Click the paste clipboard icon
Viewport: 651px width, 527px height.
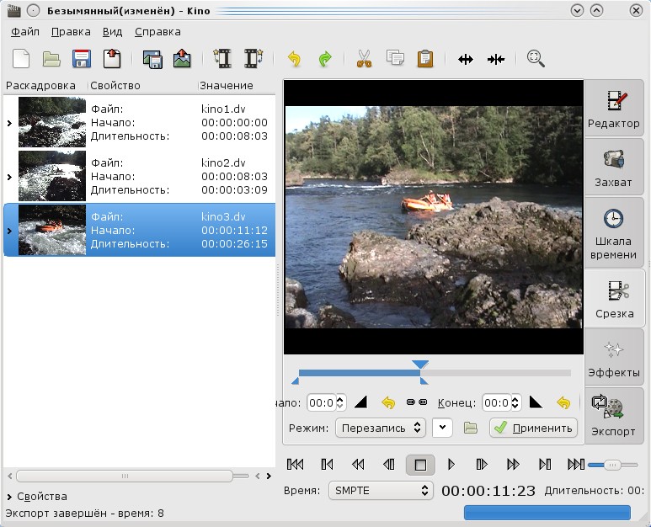coord(426,59)
